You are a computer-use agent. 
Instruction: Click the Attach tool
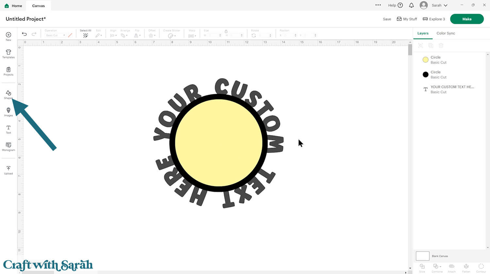pos(451,267)
